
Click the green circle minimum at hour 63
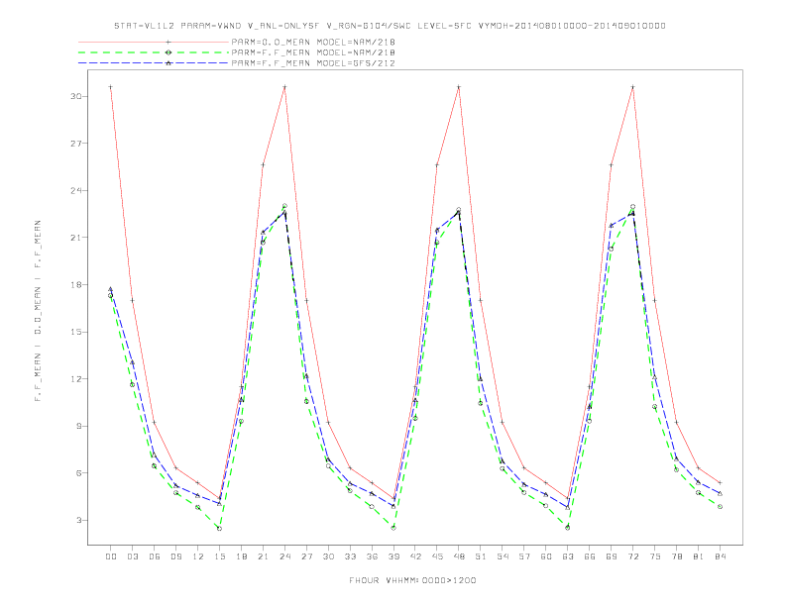pos(568,528)
